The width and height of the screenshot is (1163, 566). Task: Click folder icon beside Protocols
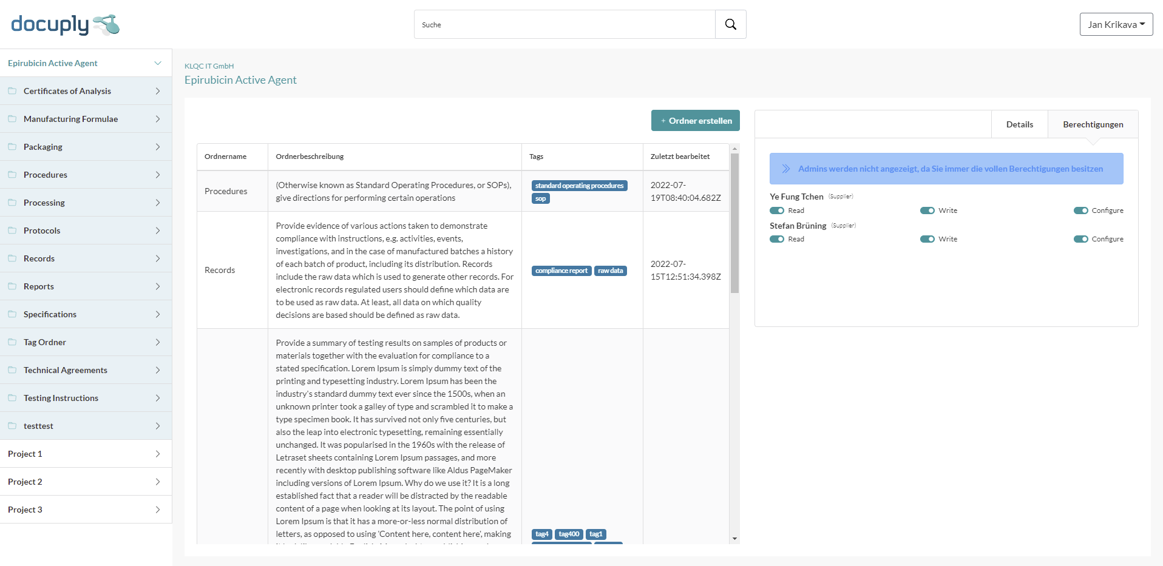tap(12, 231)
